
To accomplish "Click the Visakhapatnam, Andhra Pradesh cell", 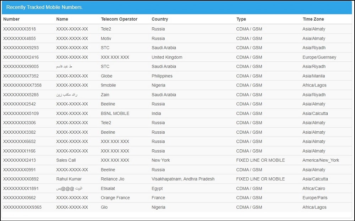I will coord(183,179).
